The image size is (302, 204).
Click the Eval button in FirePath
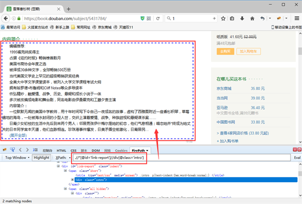[x=297, y=158]
